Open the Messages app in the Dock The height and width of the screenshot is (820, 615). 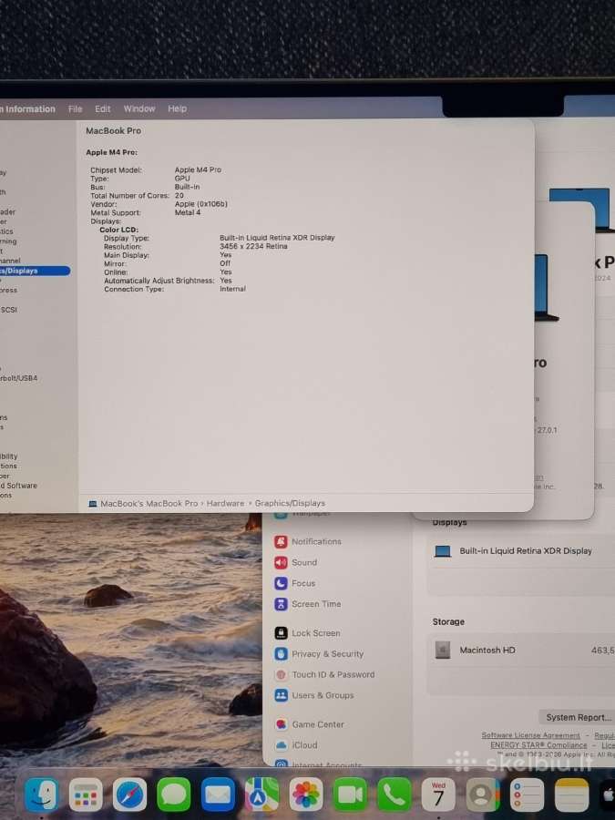point(174,794)
